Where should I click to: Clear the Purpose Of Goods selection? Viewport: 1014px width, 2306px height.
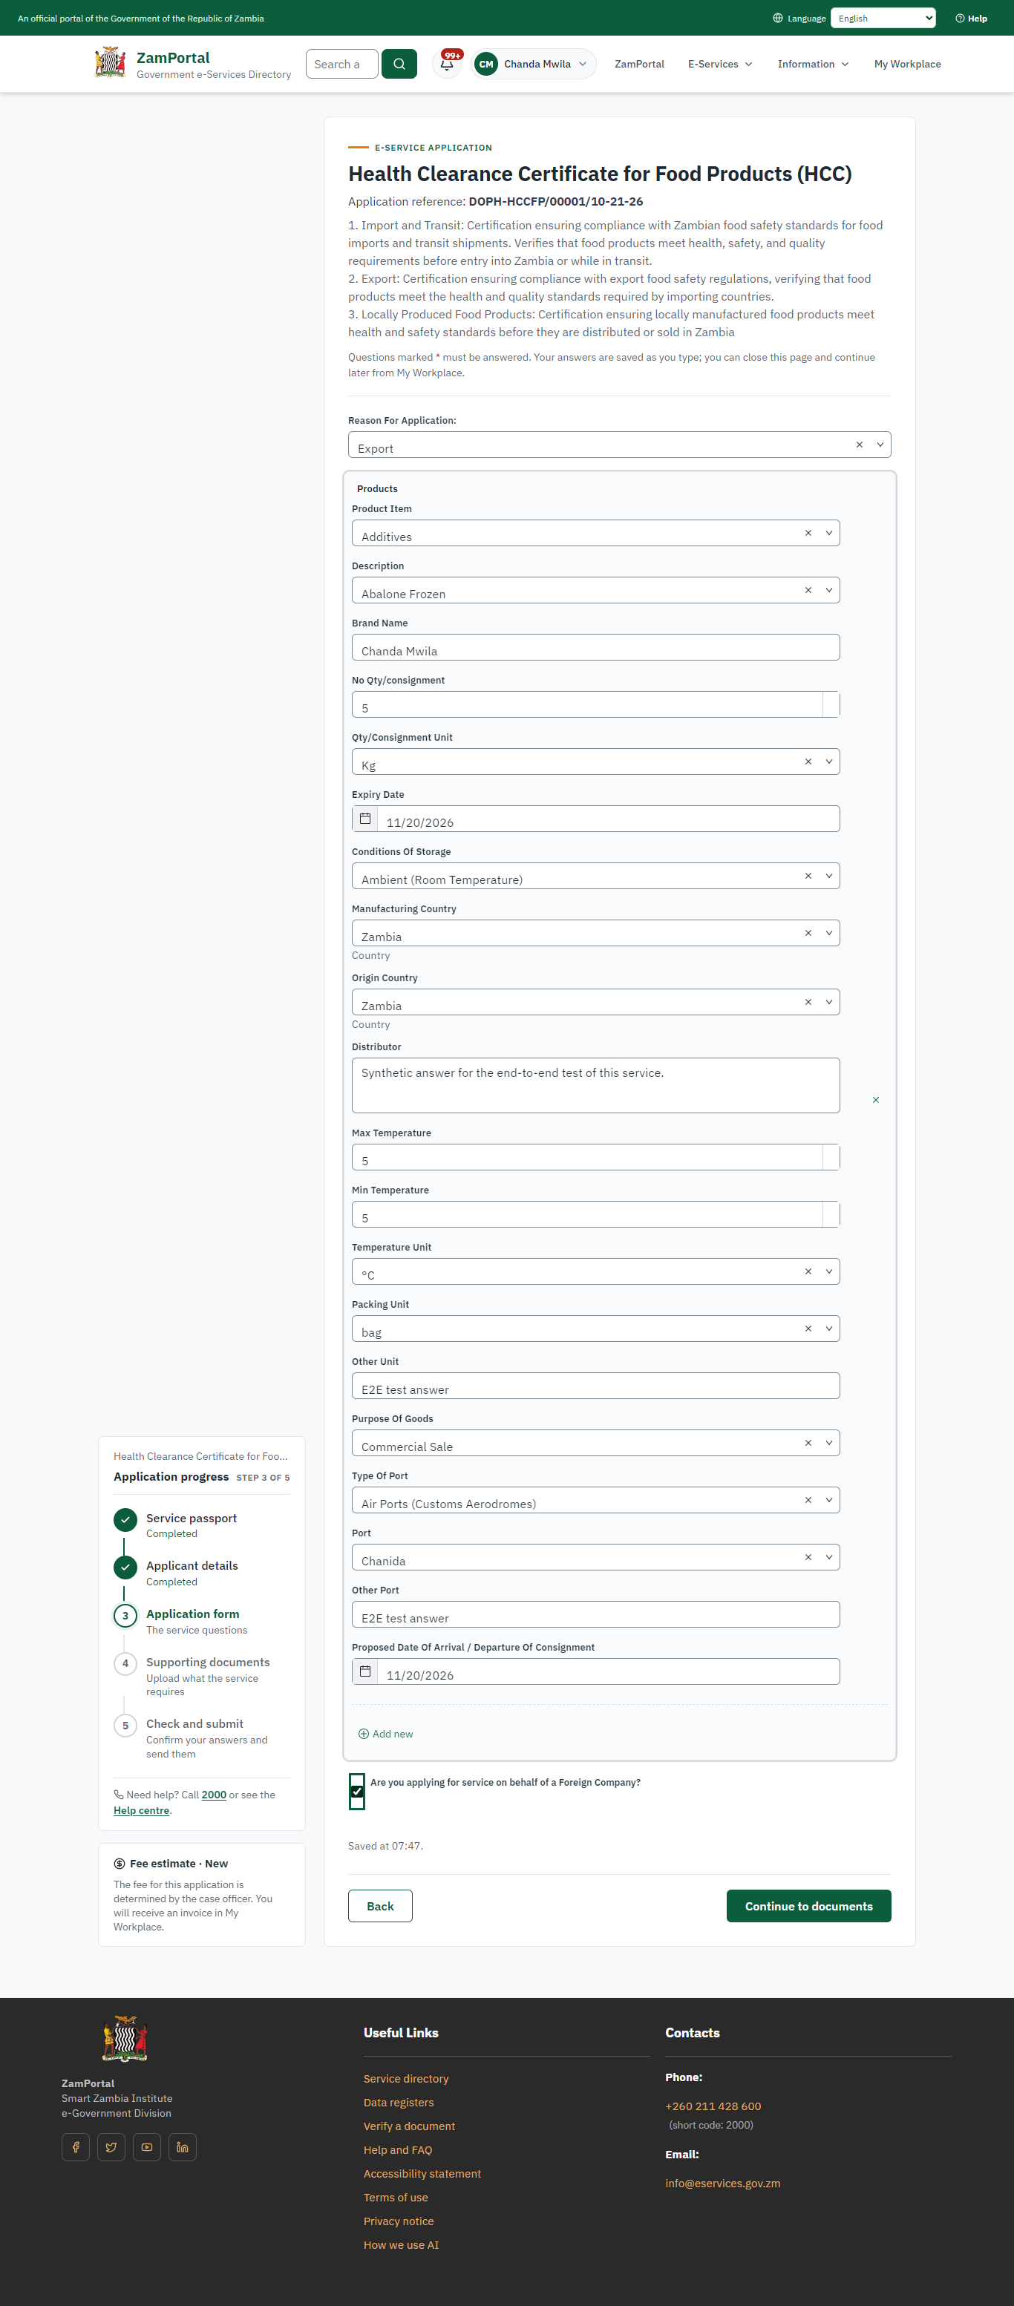pos(808,1442)
